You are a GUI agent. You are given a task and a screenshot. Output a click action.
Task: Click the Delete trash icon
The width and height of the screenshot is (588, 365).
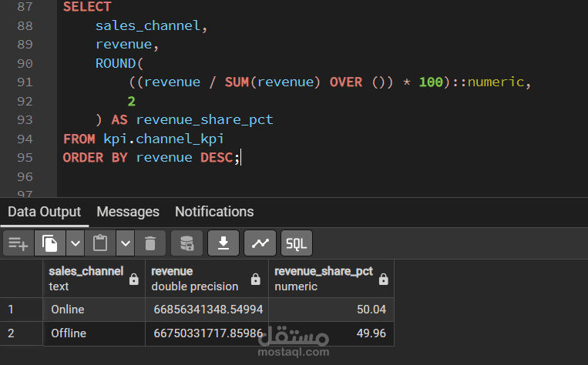(150, 243)
